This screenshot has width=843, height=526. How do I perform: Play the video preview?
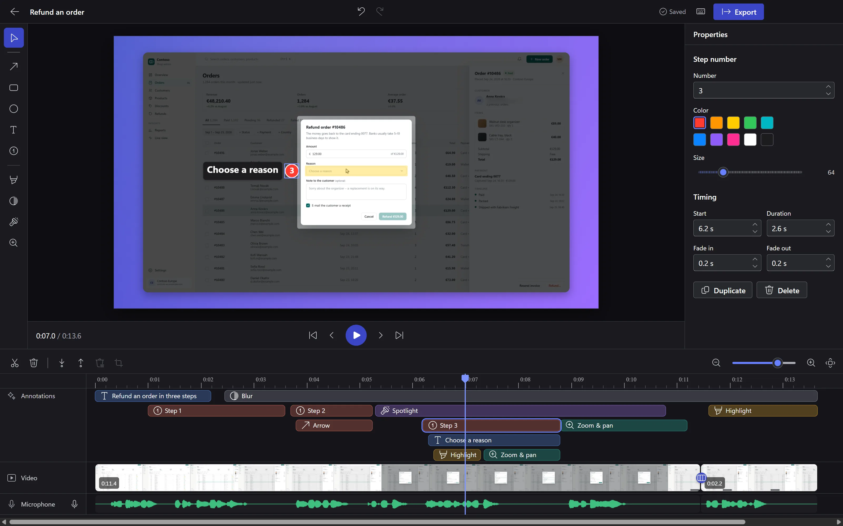pos(356,335)
